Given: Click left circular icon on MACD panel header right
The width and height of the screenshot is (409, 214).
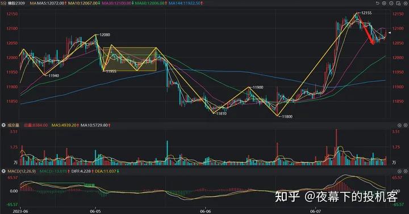Looking at the screenshot, I should coord(399,171).
